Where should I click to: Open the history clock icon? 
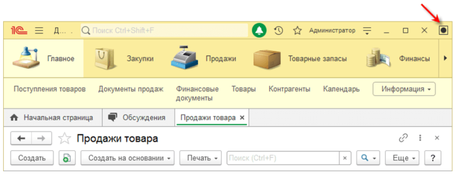tap(278, 30)
